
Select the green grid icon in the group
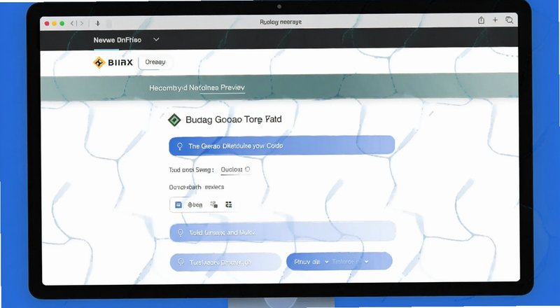229,204
